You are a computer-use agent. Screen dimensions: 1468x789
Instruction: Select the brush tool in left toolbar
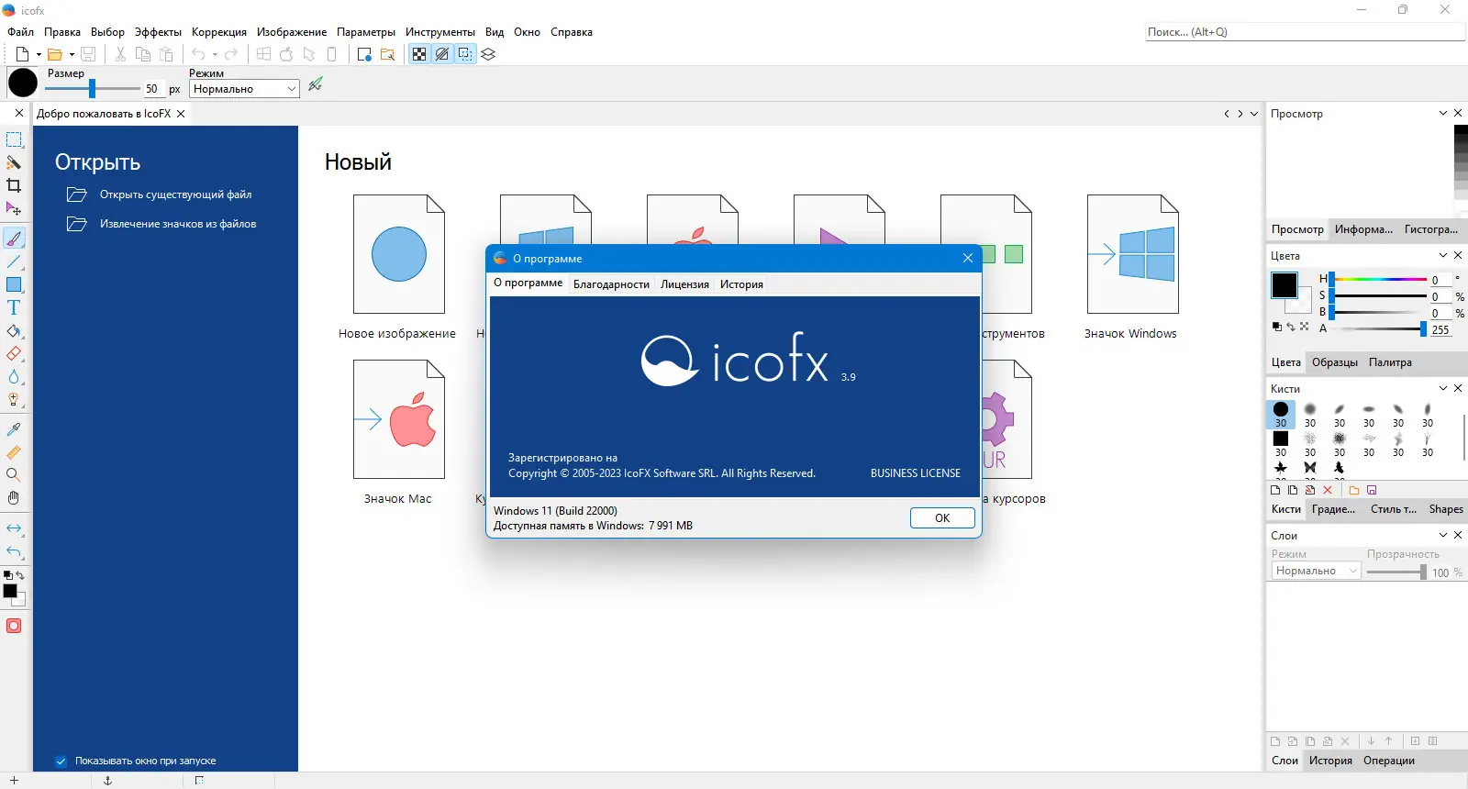(14, 239)
